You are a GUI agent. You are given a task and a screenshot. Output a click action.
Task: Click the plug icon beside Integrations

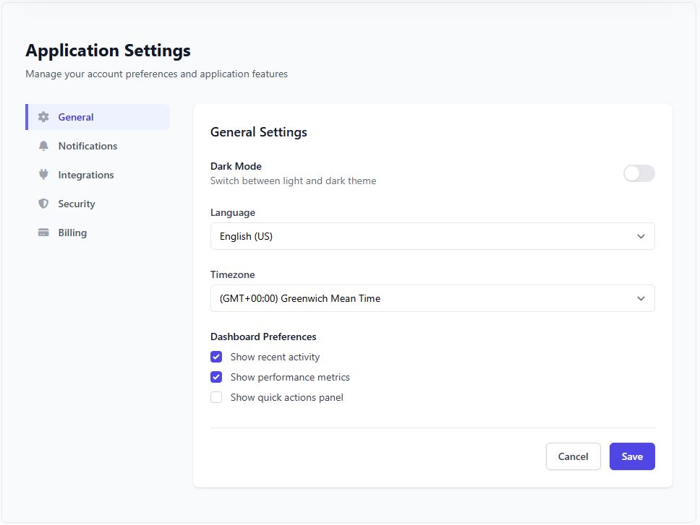pyautogui.click(x=43, y=174)
